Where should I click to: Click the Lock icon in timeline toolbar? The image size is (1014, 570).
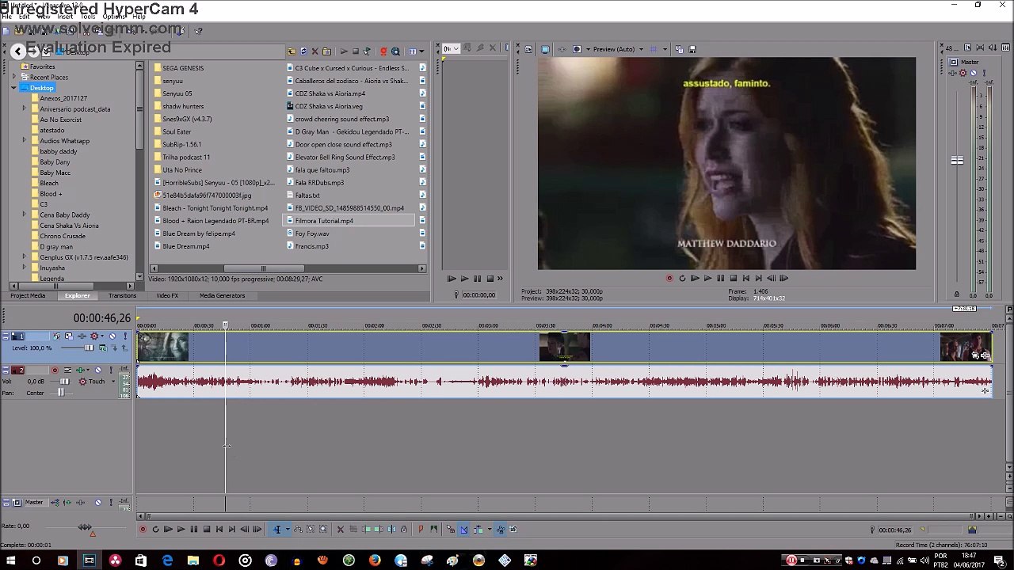point(404,530)
